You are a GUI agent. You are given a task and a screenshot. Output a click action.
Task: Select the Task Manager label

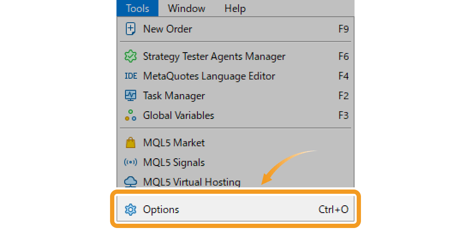click(x=174, y=96)
